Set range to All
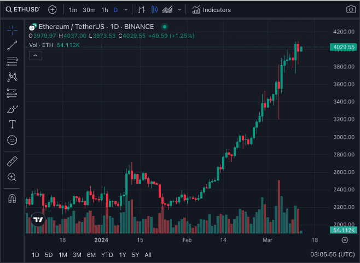Image resolution: width=360 pixels, height=263 pixels. [148, 255]
